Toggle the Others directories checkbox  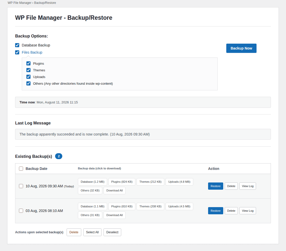tap(28, 83)
